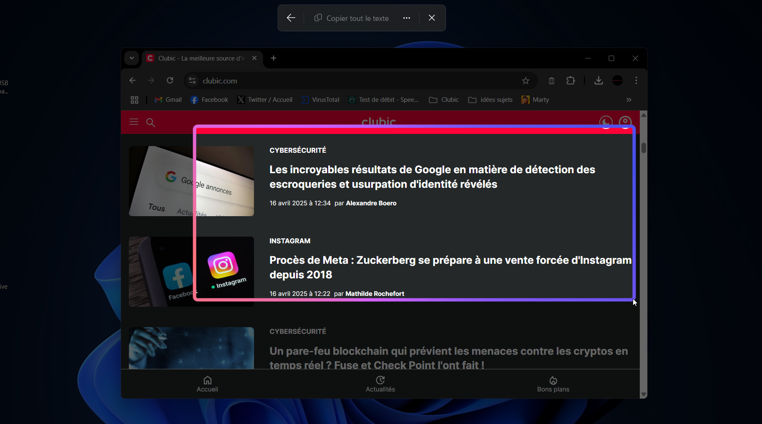Click the pinned archive extension icon
Image resolution: width=762 pixels, height=424 pixels.
pyautogui.click(x=551, y=81)
